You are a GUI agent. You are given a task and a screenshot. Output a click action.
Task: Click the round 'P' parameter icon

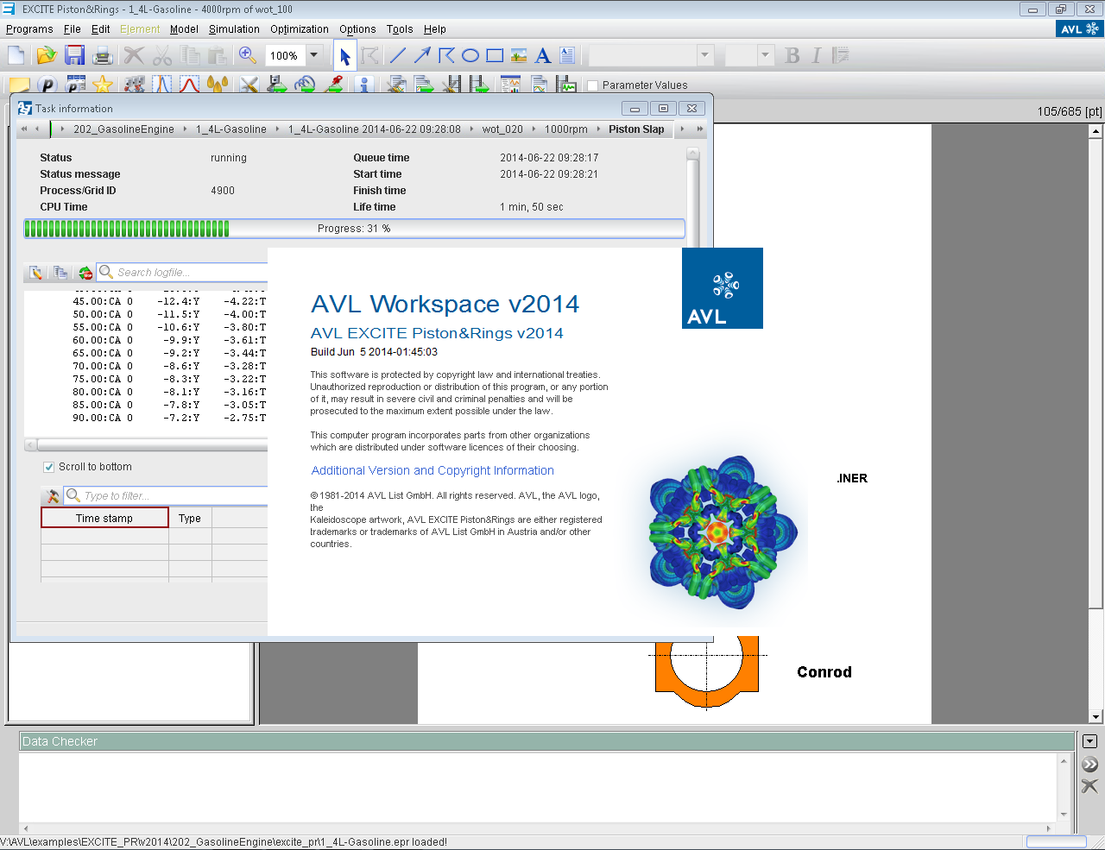point(47,85)
